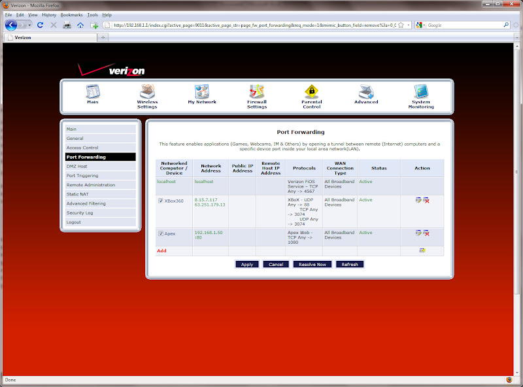Click the Verizon logo
The height and width of the screenshot is (387, 523).
coord(111,69)
